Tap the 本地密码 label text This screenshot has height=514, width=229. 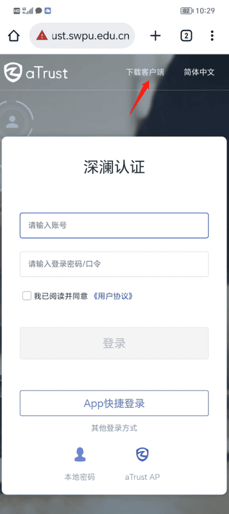click(x=79, y=477)
